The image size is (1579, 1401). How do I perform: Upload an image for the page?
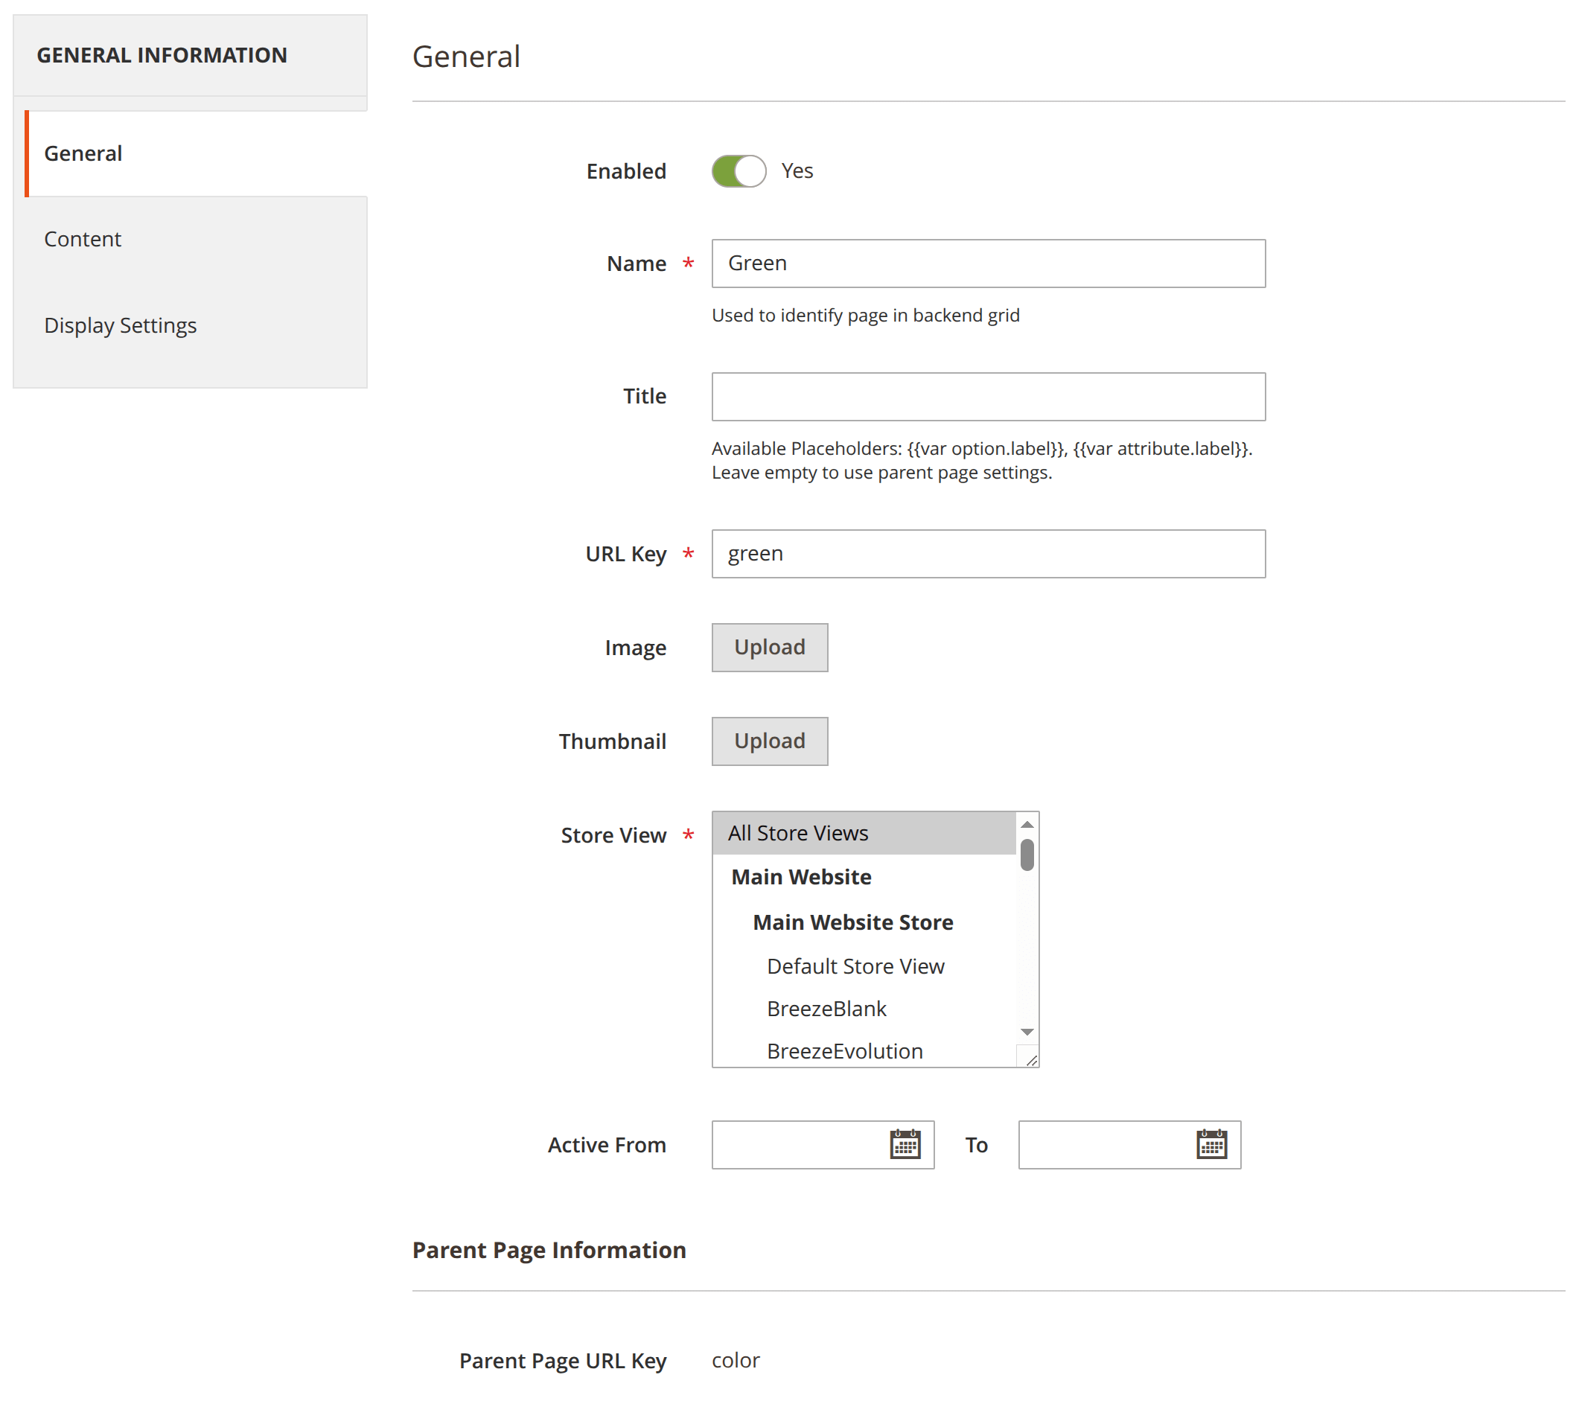(768, 647)
